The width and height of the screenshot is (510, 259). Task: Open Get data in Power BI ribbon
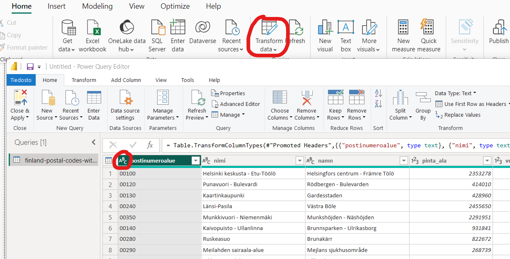pyautogui.click(x=67, y=36)
